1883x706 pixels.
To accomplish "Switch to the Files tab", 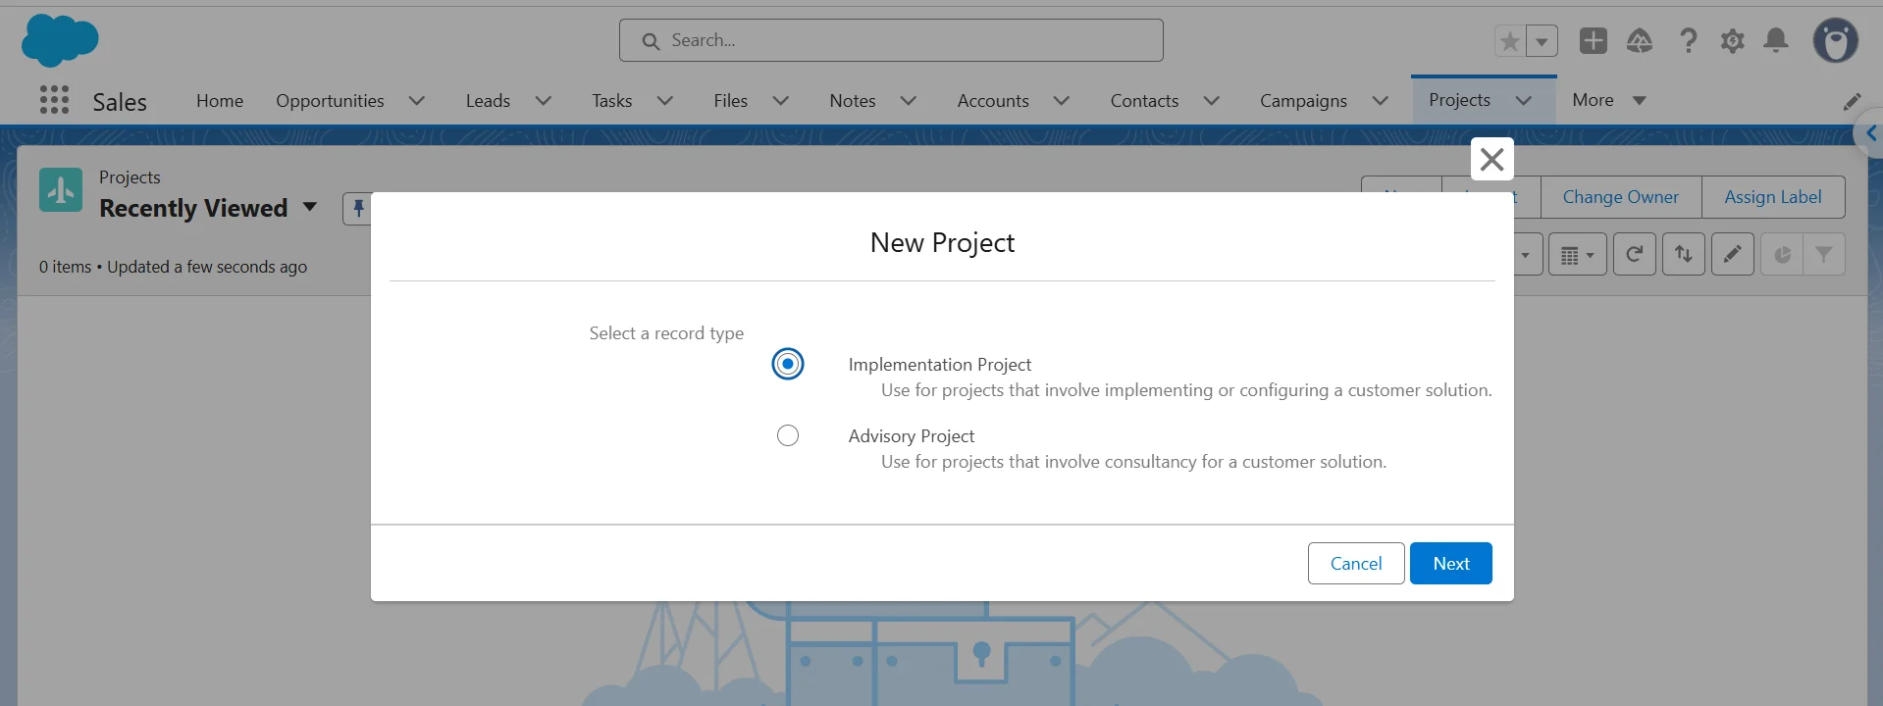I will coord(731,101).
